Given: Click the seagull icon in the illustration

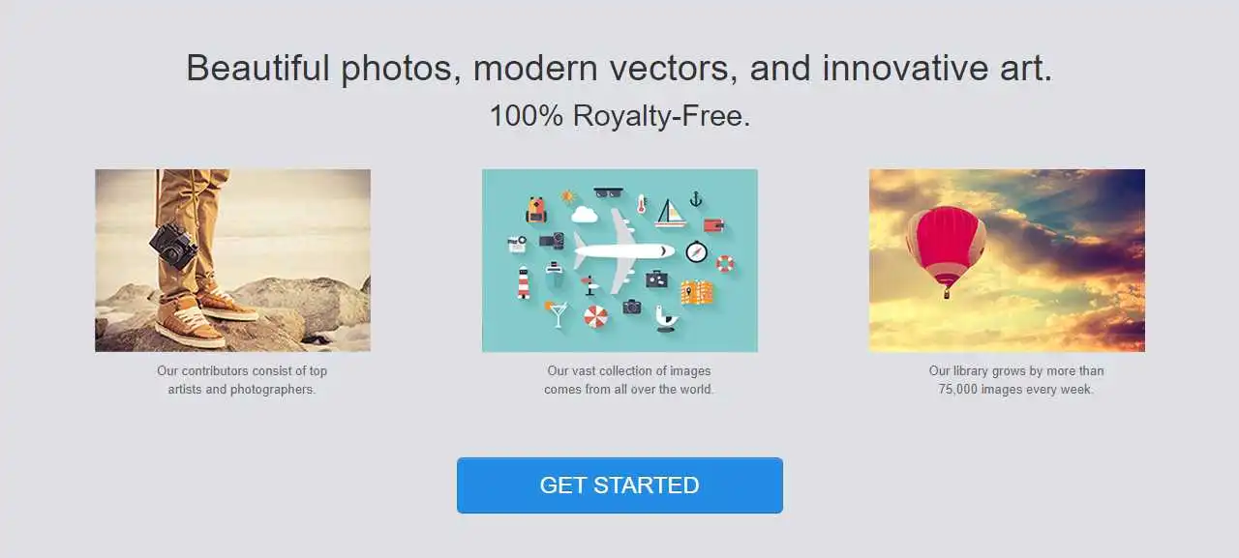Looking at the screenshot, I should [666, 318].
